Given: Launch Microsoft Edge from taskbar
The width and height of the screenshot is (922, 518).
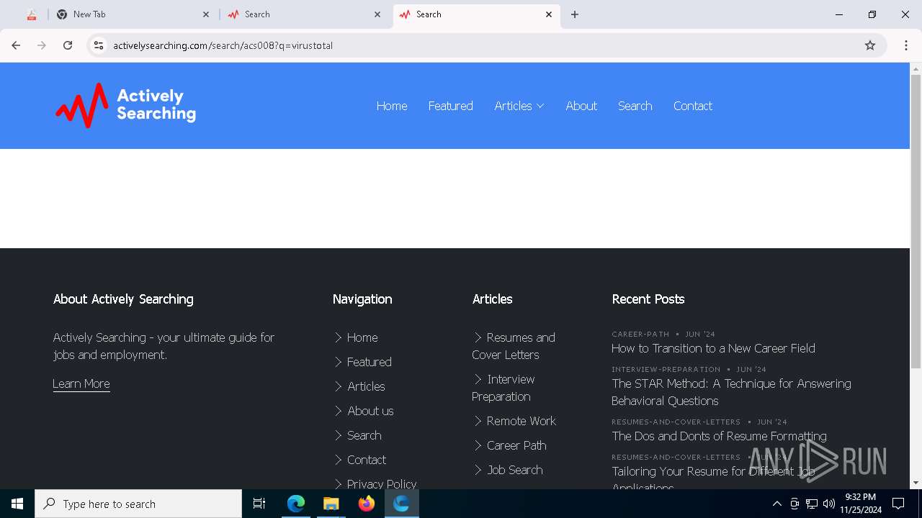Looking at the screenshot, I should tap(296, 504).
